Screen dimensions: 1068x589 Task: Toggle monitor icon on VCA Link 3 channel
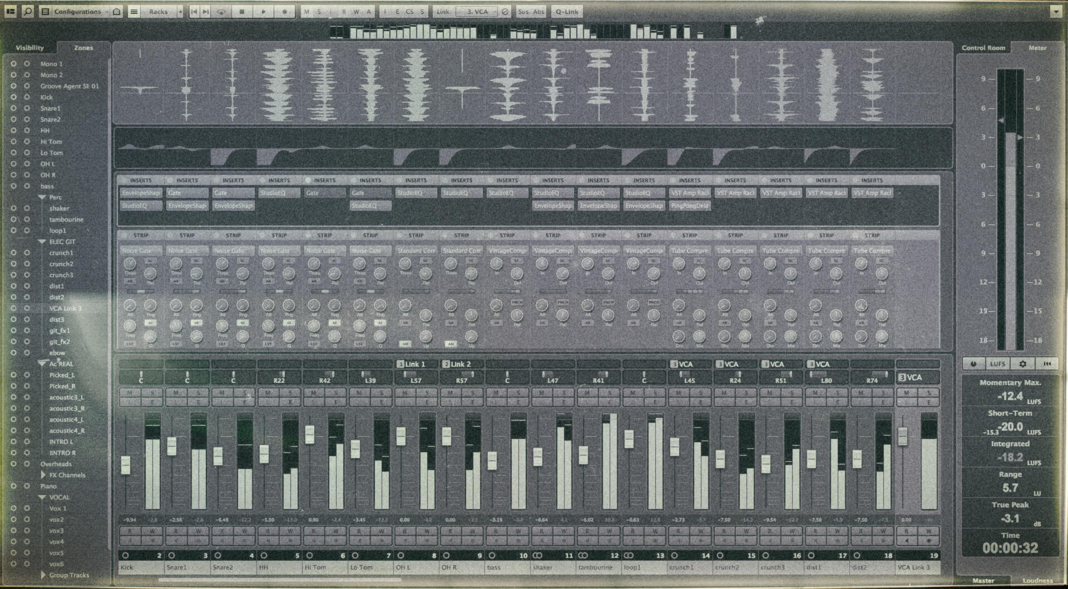907,540
